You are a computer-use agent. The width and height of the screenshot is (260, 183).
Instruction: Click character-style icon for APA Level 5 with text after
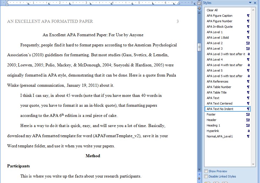(248, 76)
